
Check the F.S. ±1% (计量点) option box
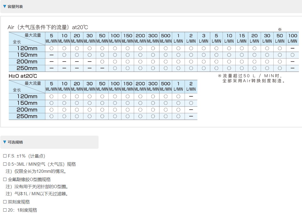(x=5, y=156)
